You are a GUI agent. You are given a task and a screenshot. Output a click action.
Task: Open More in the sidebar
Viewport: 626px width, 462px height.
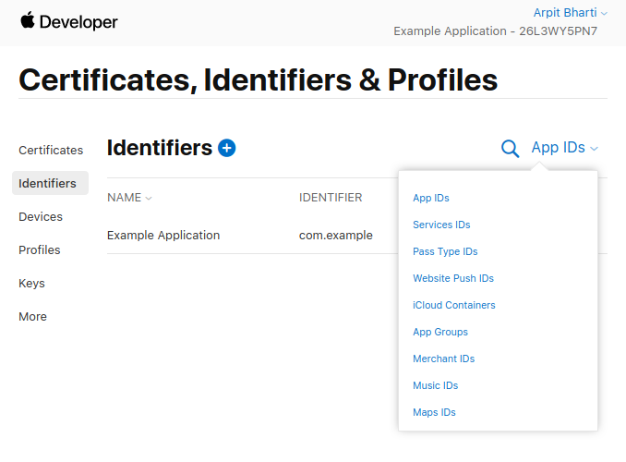coord(32,317)
